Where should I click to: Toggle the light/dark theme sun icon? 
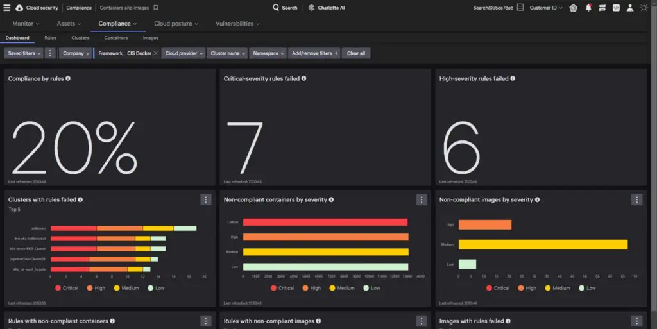click(644, 8)
